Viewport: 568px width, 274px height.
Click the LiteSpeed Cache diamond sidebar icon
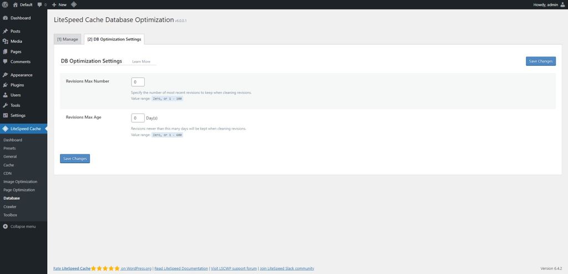[x=5, y=128]
